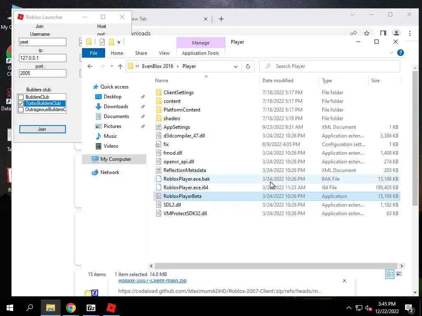
Task: Sort by the Name column header
Action: 162,81
